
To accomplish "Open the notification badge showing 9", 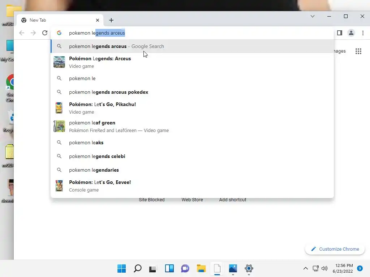I will 360,268.
